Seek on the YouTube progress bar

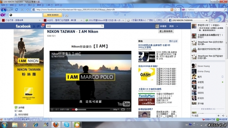click(91, 110)
